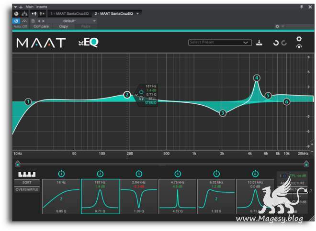The height and width of the screenshot is (231, 316).
Task: Redo last EQ change
Action: coord(284,43)
